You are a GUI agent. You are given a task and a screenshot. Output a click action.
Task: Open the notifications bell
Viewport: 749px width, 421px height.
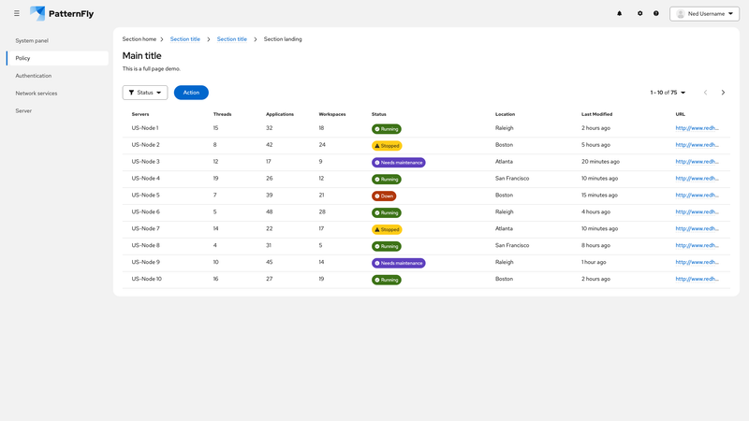pos(619,13)
